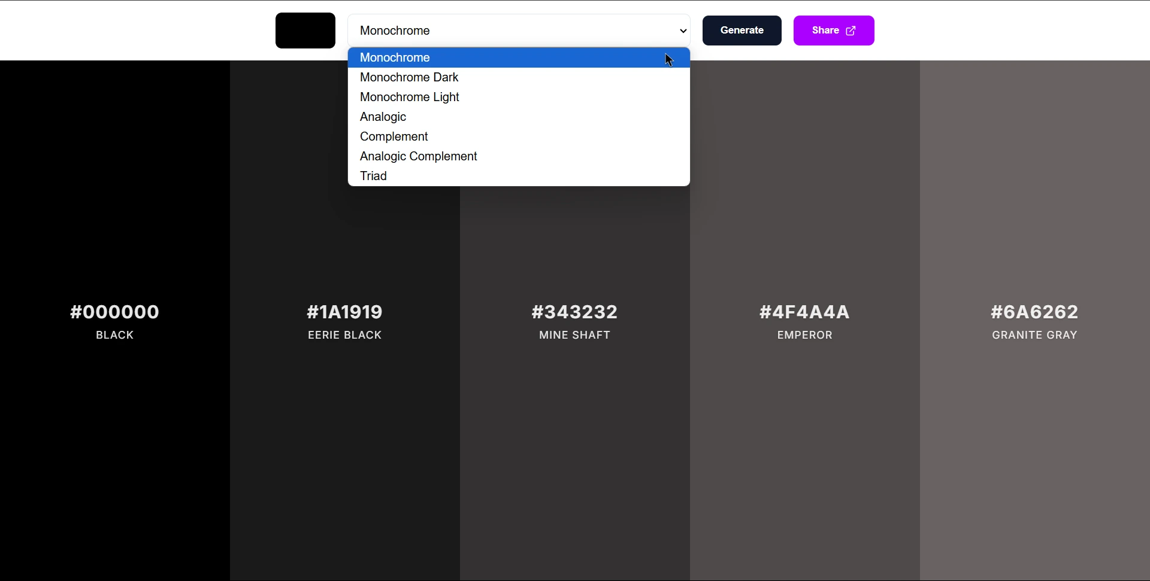1150x581 pixels.
Task: Choose the Analogic scheme
Action: [x=383, y=117]
